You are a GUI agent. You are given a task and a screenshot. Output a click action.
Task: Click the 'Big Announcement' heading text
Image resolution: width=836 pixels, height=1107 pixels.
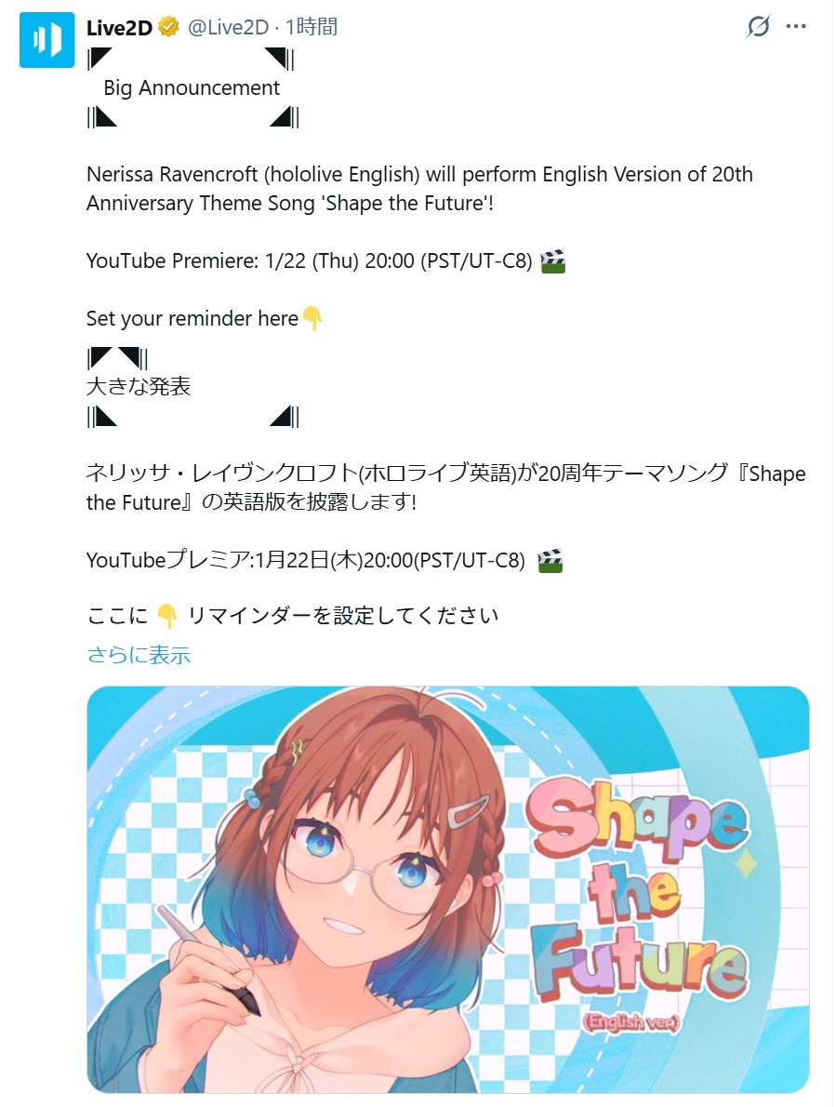(192, 87)
